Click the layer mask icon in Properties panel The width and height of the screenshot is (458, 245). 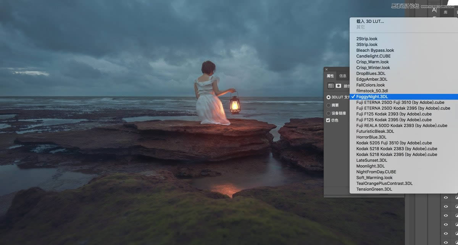point(338,86)
